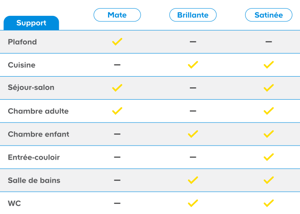The image size is (300, 214).
Task: Click the Satinée dash in Plafond row
Action: [x=269, y=42]
